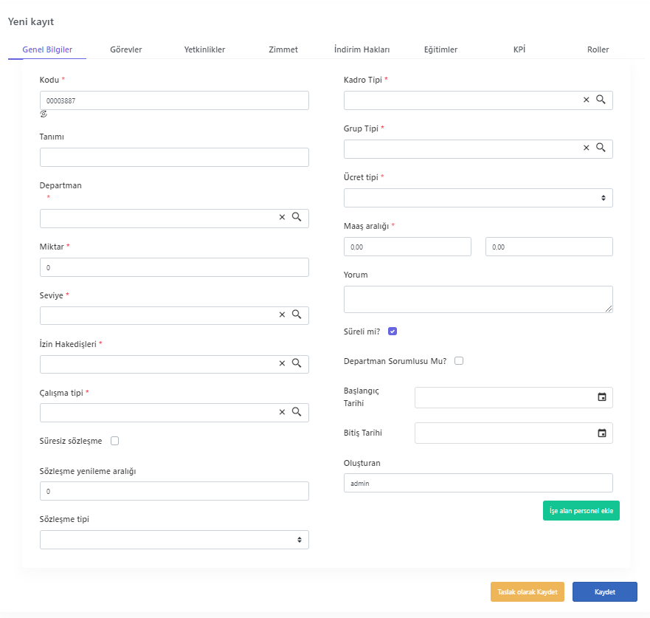Open the Sözleşme tipi dropdown
The width and height of the screenshot is (650, 618).
(x=174, y=540)
